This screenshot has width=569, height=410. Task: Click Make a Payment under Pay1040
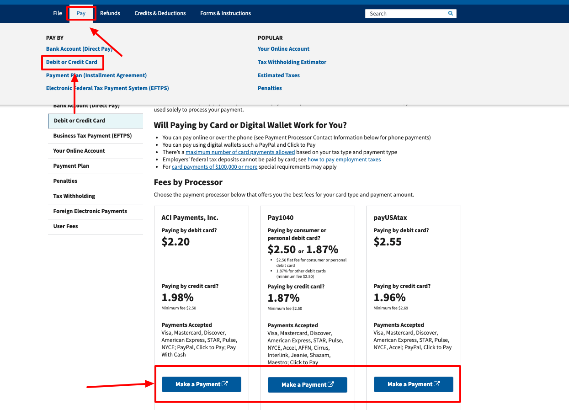pyautogui.click(x=307, y=384)
